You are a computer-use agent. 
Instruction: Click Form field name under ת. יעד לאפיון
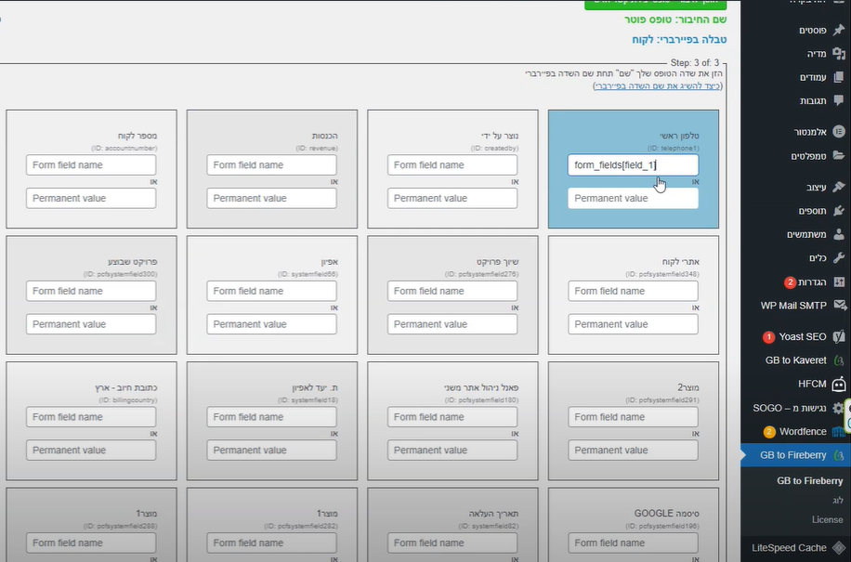pyautogui.click(x=271, y=416)
